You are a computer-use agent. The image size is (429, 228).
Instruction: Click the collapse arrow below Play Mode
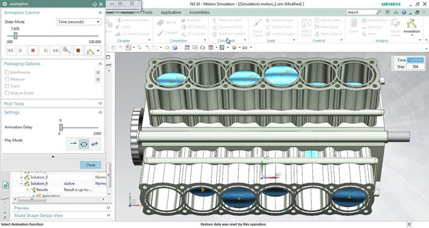53,157
